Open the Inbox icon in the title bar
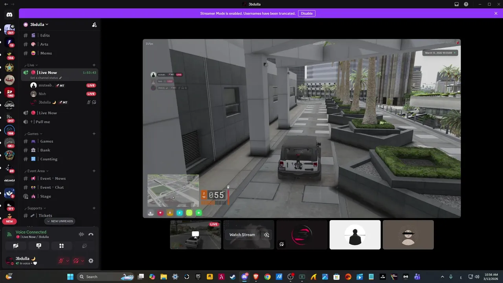Viewport: 503px width, 283px height. [x=457, y=4]
